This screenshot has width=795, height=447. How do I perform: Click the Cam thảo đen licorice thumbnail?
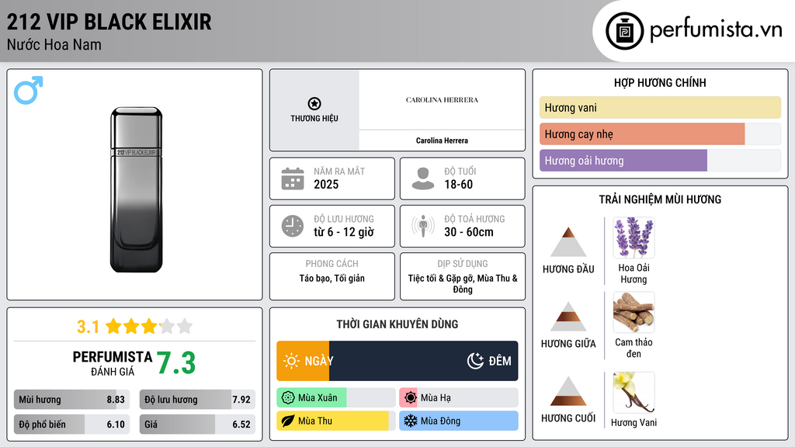[634, 313]
